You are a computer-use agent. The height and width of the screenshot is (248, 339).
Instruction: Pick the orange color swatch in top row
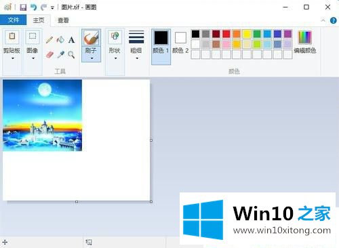(237, 34)
